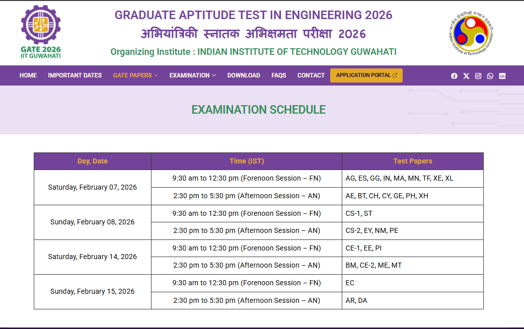
Task: Click the Graduate Aptitude Test in Engineering 2026 title
Action: click(253, 15)
